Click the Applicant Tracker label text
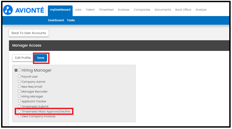Viewport: 232px width, 129px height. [x=34, y=101]
